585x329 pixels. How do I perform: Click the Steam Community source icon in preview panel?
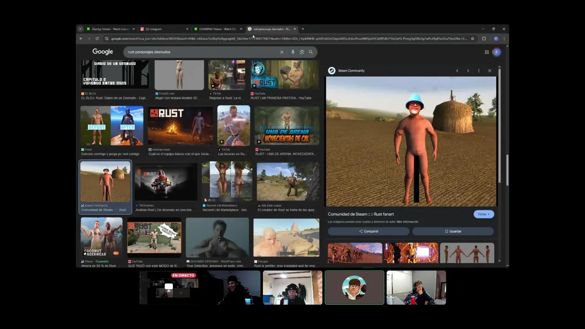pyautogui.click(x=332, y=70)
